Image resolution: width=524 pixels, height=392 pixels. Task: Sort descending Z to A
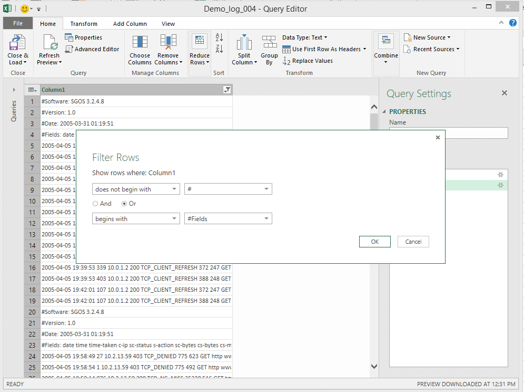click(219, 49)
